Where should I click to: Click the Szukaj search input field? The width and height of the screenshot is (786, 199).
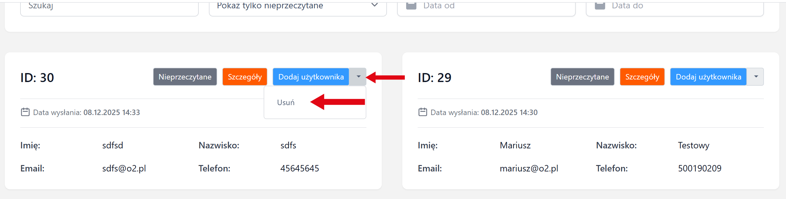pos(109,8)
